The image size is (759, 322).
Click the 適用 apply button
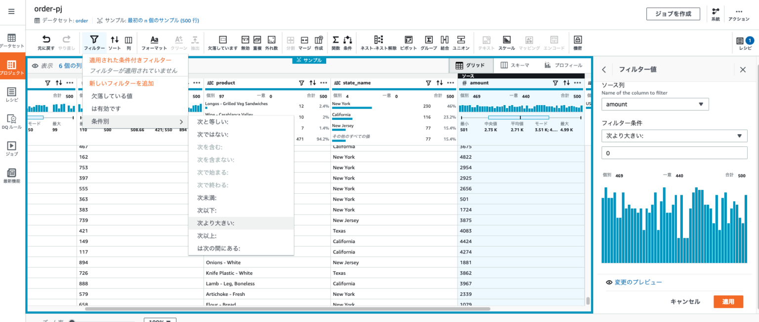click(x=728, y=301)
